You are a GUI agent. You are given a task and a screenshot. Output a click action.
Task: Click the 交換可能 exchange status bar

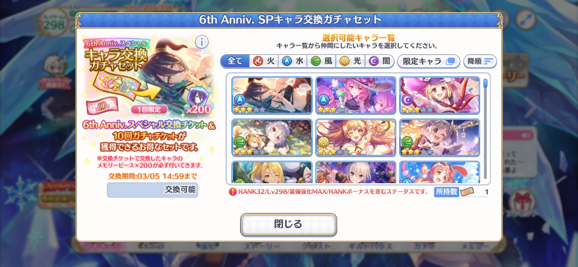(x=153, y=190)
